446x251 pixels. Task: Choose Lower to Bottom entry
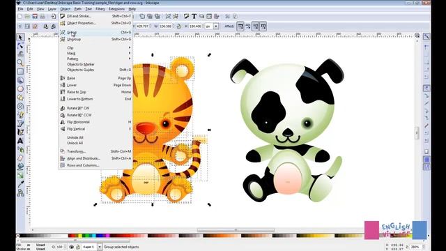95,99
